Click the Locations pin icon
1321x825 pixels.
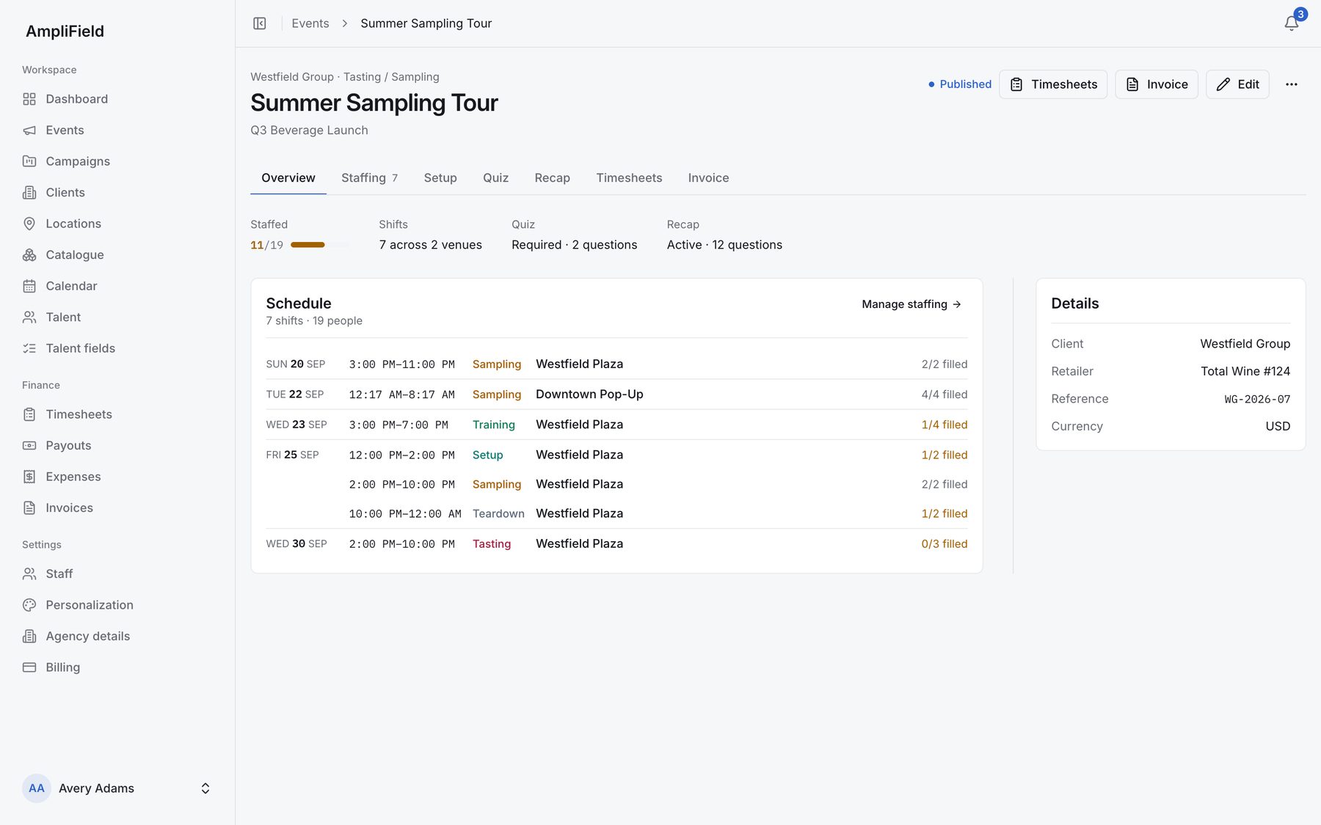pyautogui.click(x=29, y=224)
